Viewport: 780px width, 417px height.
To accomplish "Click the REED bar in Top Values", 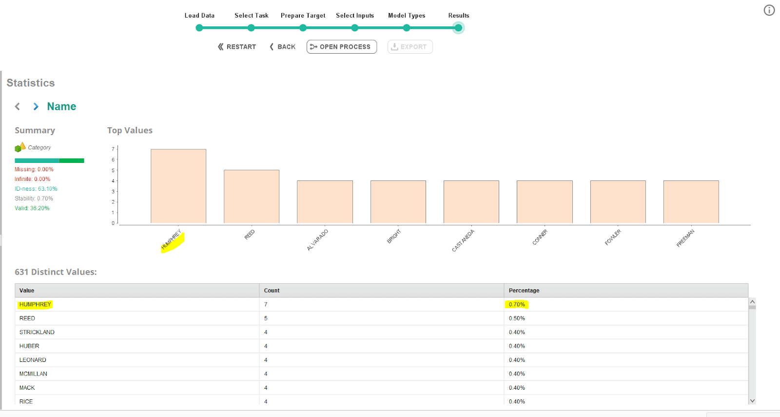I will click(252, 197).
